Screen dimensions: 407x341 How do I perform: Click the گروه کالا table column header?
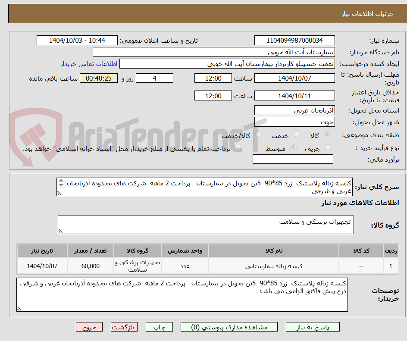point(138,251)
